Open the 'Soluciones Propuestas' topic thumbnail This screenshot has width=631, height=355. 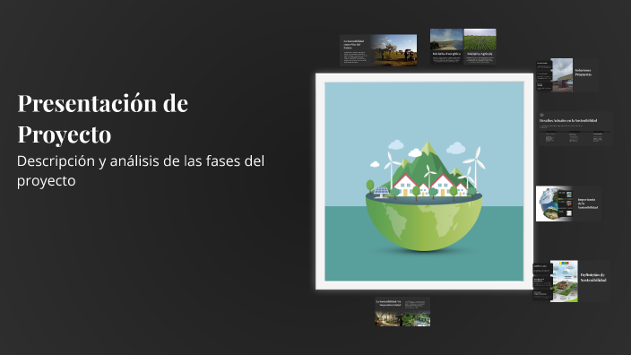[x=567, y=75]
